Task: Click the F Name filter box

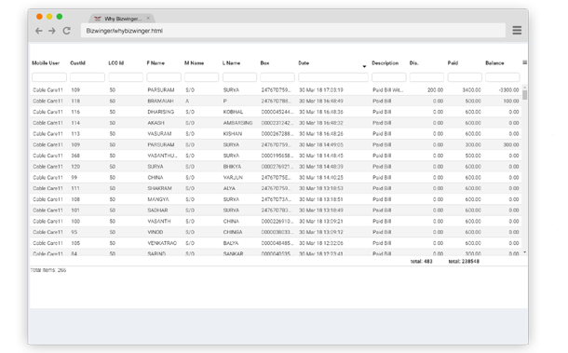Action: (x=164, y=77)
